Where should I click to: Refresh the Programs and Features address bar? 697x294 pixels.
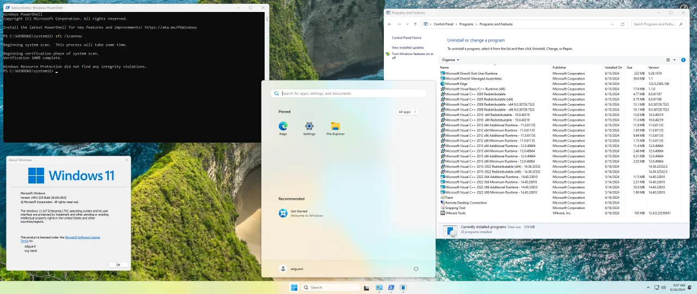pyautogui.click(x=623, y=24)
